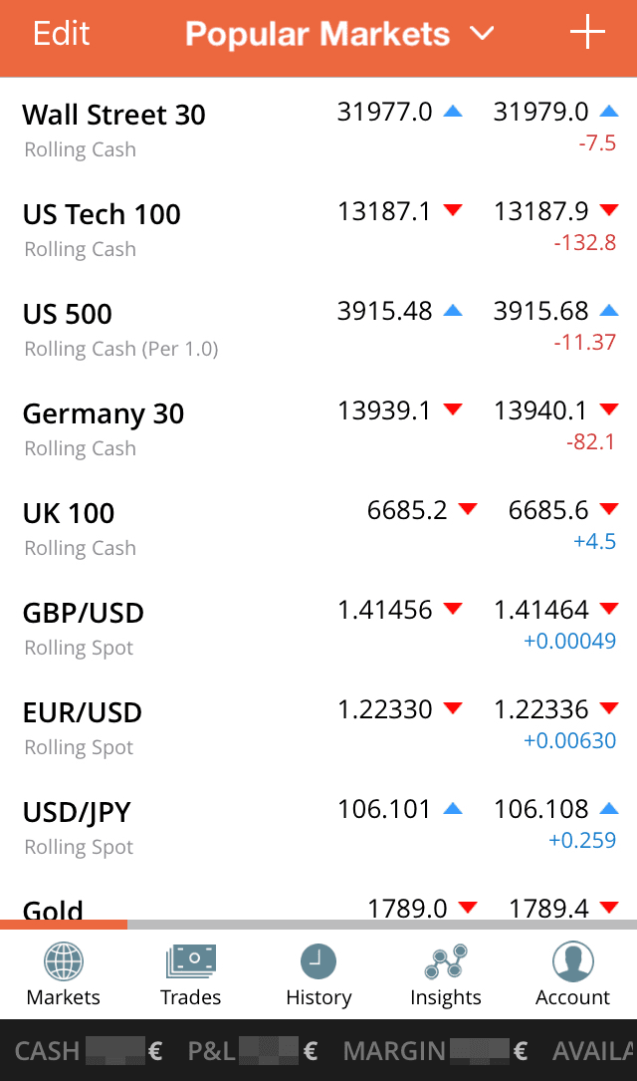Viewport: 637px width, 1081px height.
Task: Open the Insights network icon
Action: pyautogui.click(x=445, y=962)
